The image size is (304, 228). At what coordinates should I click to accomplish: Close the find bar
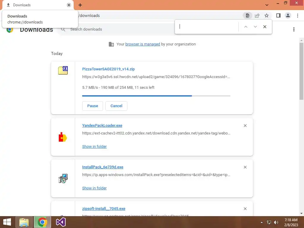pyautogui.click(x=265, y=27)
